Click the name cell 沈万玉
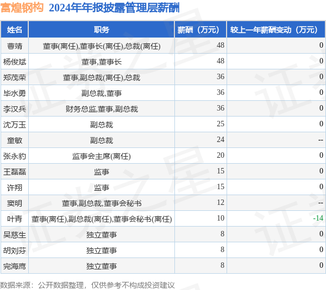Viewport: 326px width, 290px height. pos(15,125)
